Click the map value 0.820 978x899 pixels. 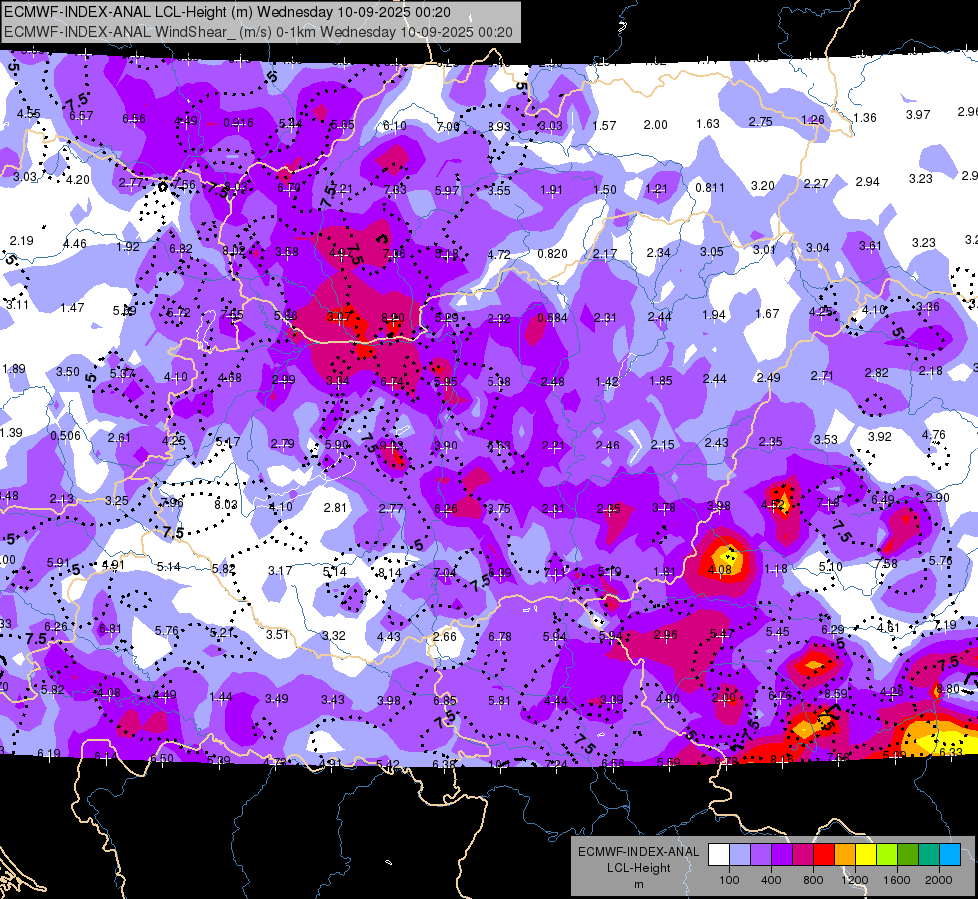point(552,254)
